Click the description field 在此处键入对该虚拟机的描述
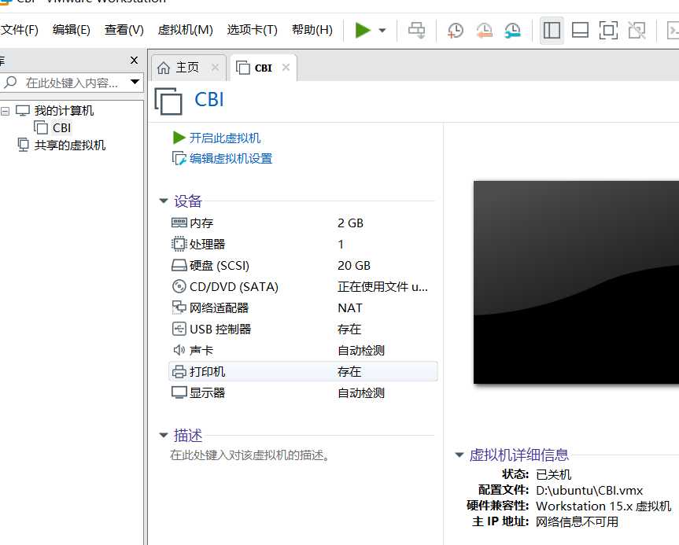This screenshot has height=545, width=679. point(249,455)
